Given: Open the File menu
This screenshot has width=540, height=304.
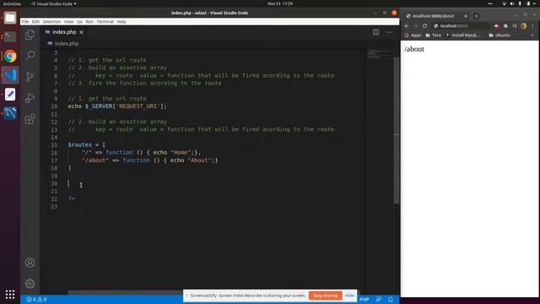Looking at the screenshot, I should tap(25, 21).
